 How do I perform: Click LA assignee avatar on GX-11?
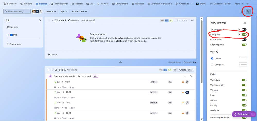[x=187, y=92]
